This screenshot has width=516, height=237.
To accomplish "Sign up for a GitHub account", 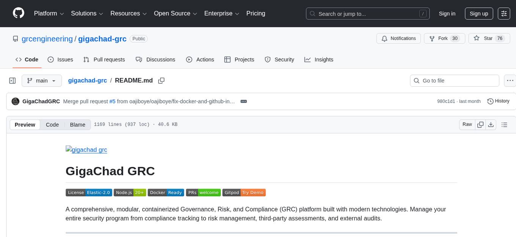I will pos(478,13).
